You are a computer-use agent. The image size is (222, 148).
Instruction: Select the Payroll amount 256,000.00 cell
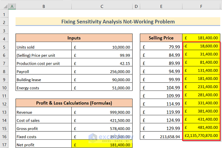pyautogui.click(x=102, y=72)
